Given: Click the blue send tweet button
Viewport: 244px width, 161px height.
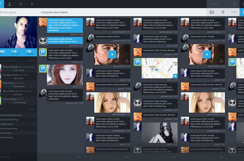Looking at the screenshot, I should 243,12.
